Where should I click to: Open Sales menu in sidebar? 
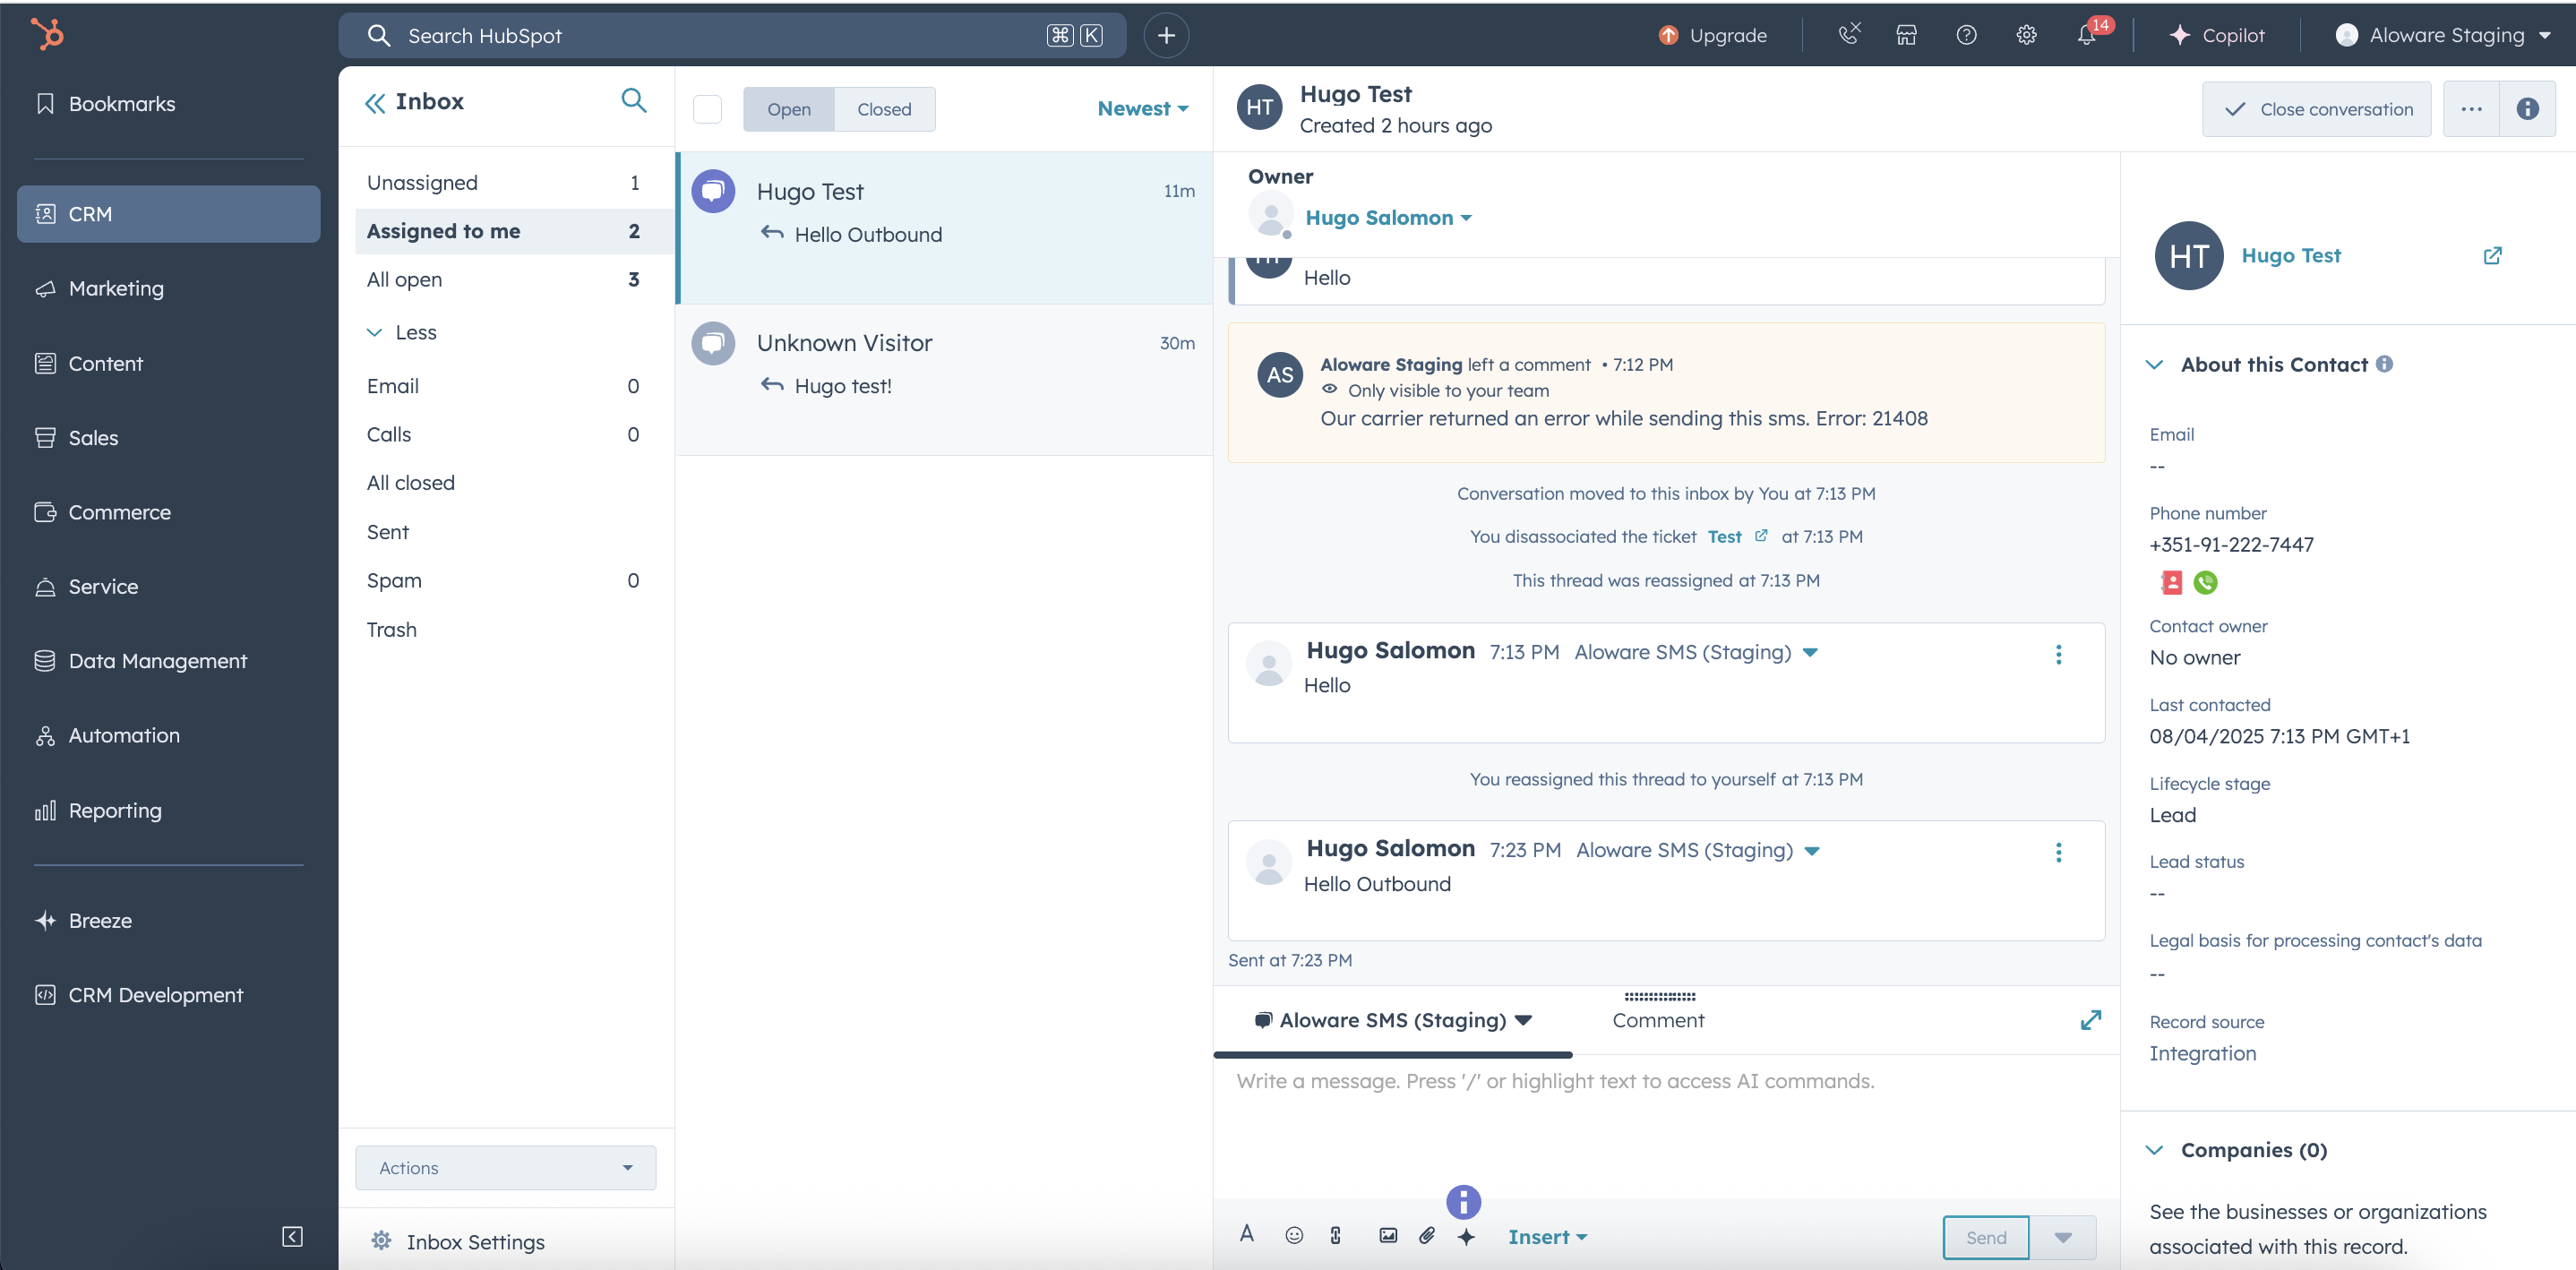(168, 437)
